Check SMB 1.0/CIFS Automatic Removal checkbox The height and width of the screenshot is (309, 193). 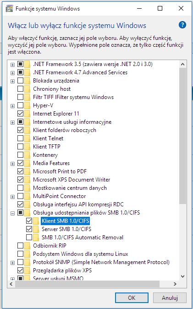click(x=29, y=237)
